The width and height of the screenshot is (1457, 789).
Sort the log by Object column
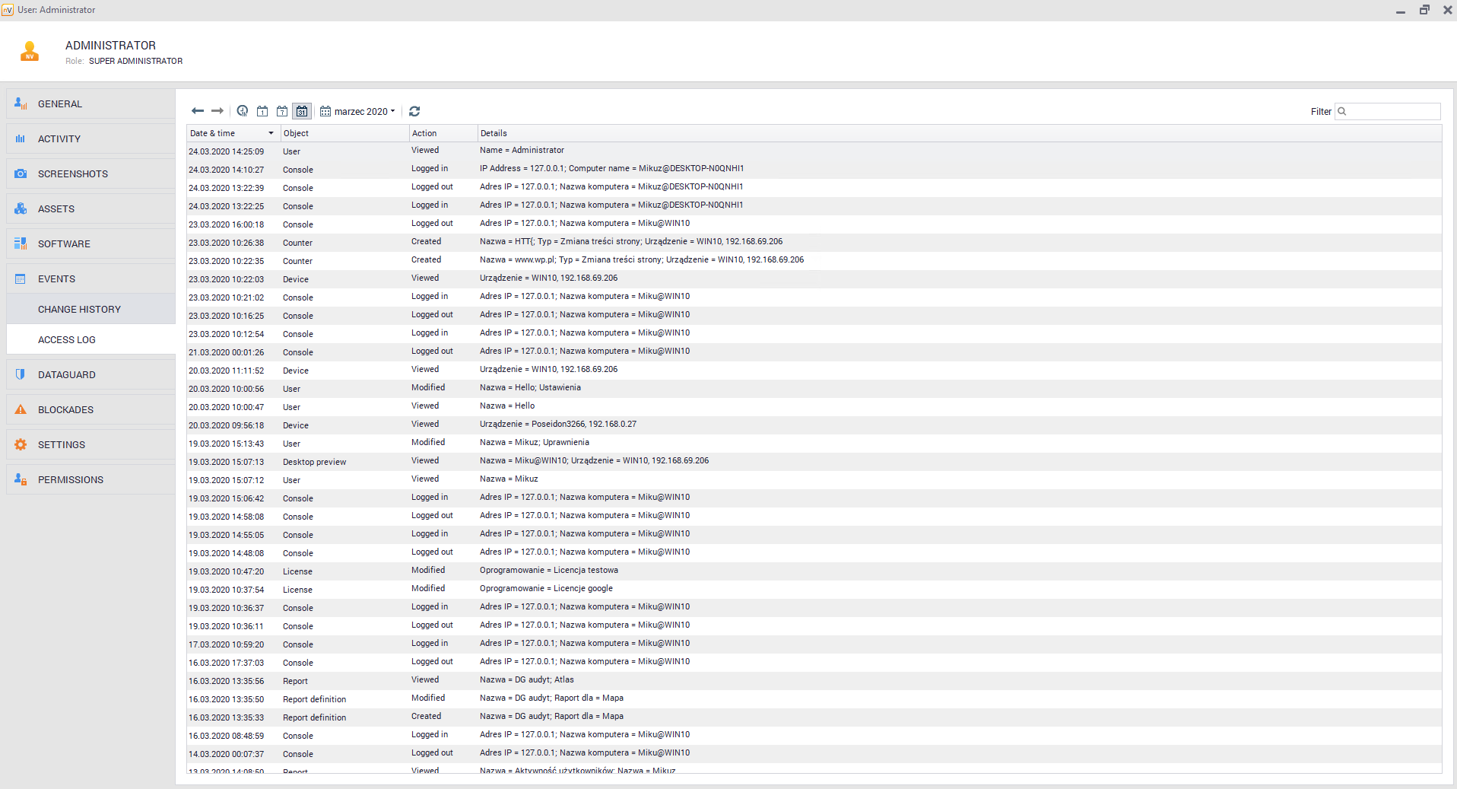click(344, 133)
